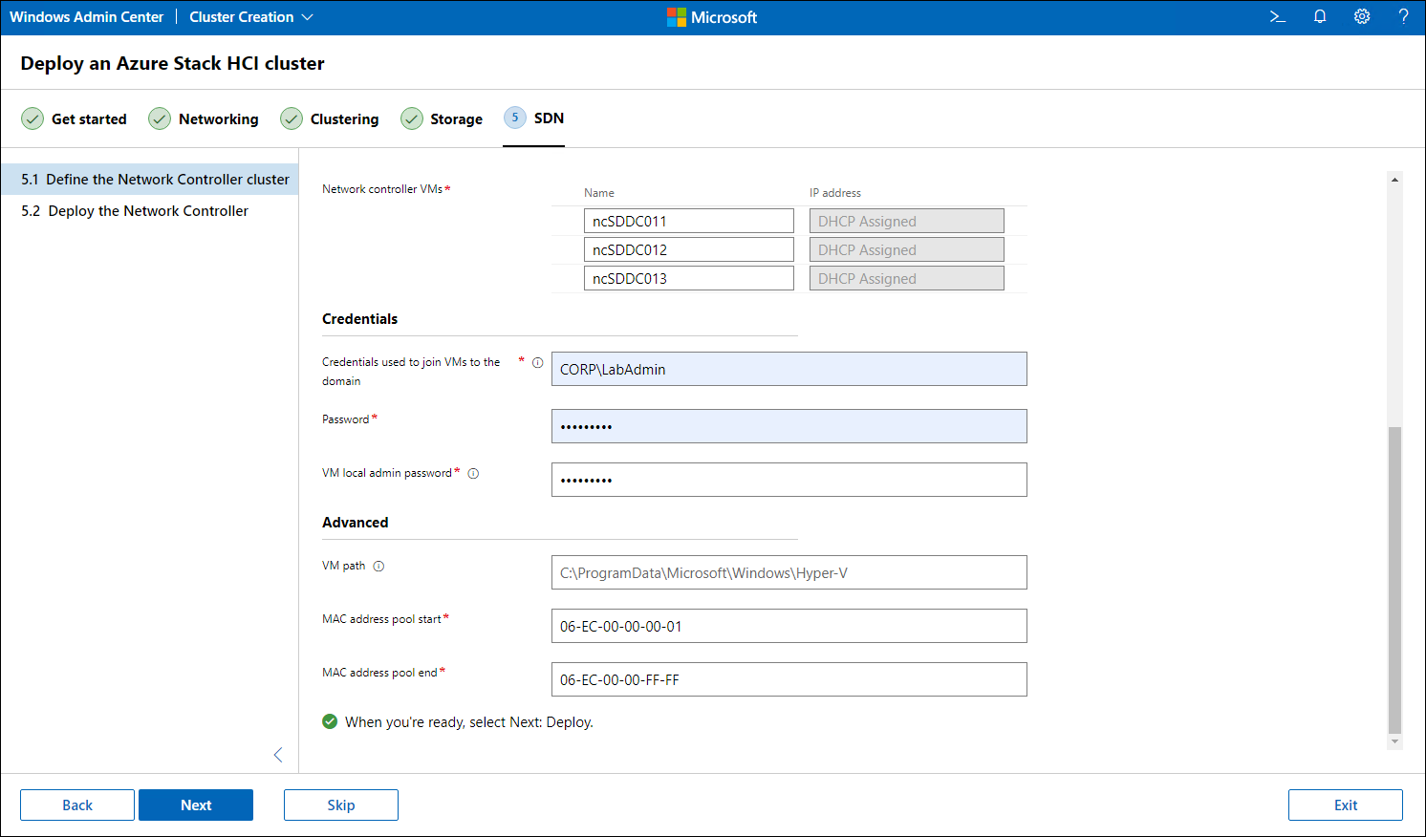Open the Cluster Creation dropdown
The width and height of the screenshot is (1426, 837).
click(x=251, y=17)
